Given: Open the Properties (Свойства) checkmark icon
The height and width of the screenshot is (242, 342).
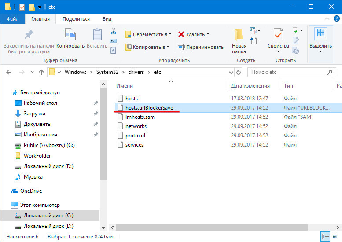Looking at the screenshot, I should click(x=278, y=34).
